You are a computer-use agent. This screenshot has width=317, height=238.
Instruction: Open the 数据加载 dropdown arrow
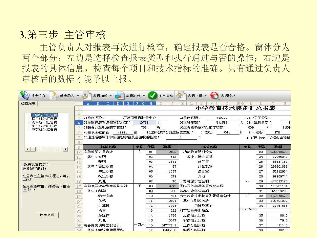[x=111, y=96]
